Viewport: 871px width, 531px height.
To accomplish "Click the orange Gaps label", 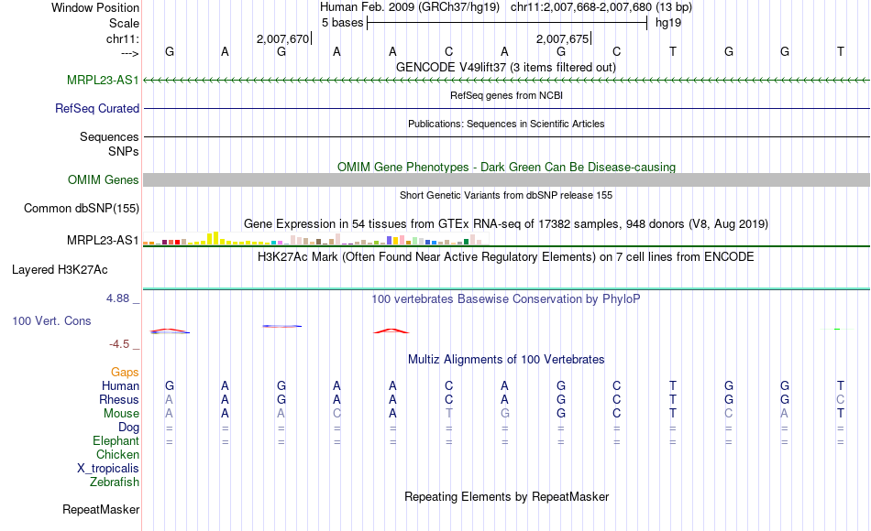I will click(x=125, y=372).
